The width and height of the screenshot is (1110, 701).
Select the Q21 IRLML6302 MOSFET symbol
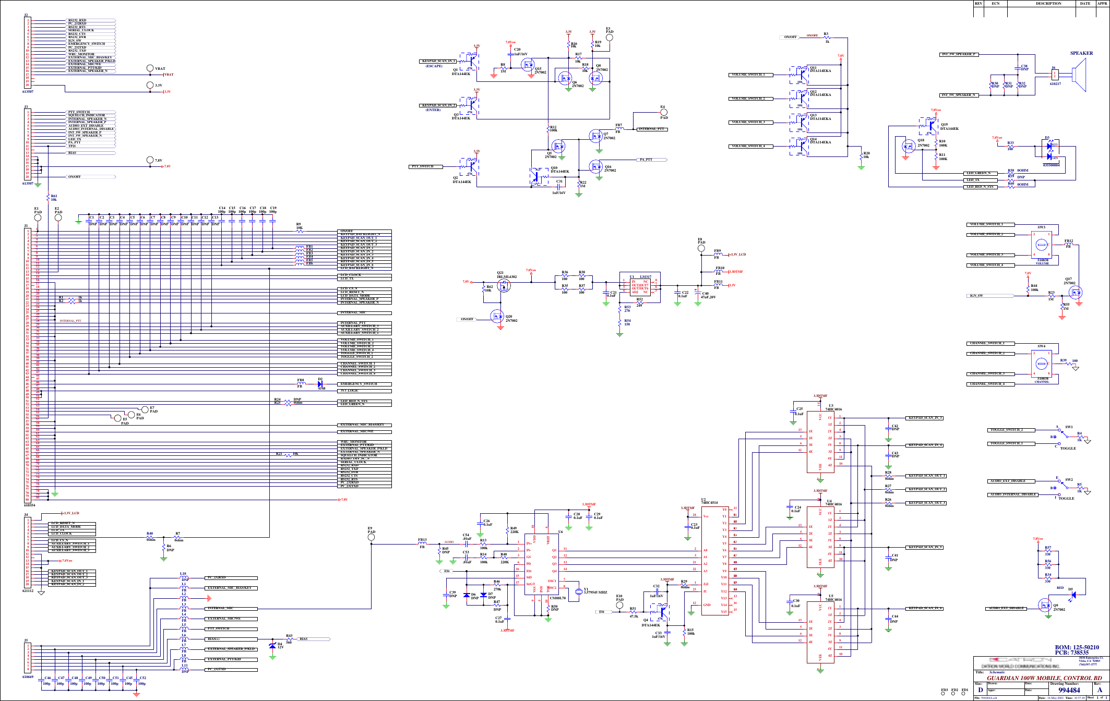click(x=504, y=286)
